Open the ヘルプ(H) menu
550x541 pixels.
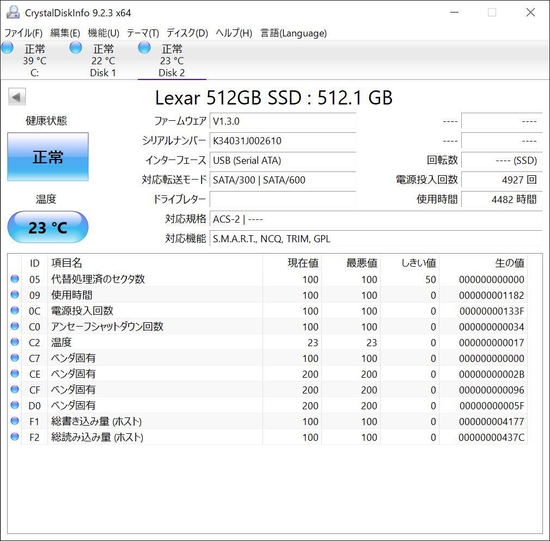coord(234,33)
